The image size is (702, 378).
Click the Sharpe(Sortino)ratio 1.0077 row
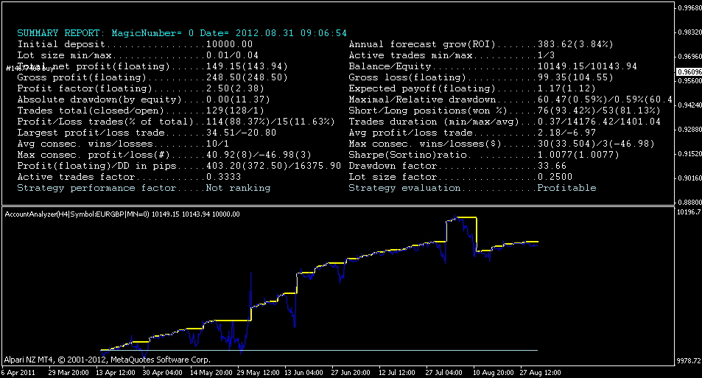[x=484, y=155]
